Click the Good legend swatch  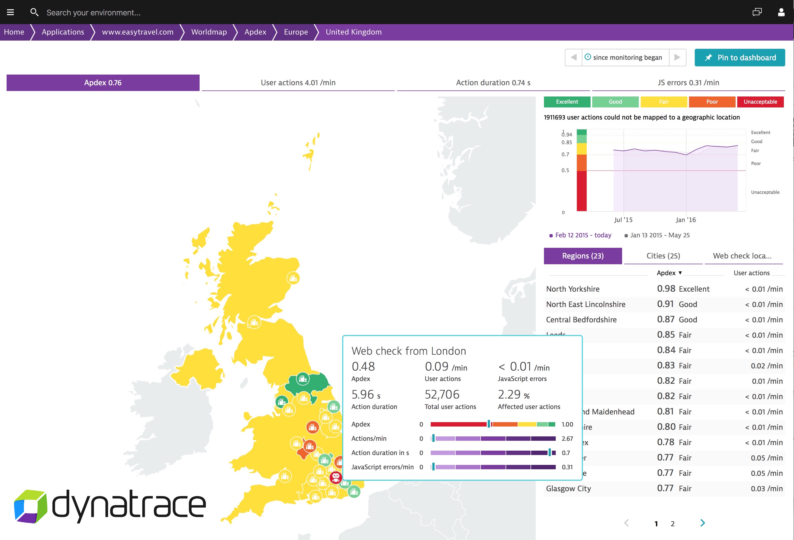pos(615,102)
